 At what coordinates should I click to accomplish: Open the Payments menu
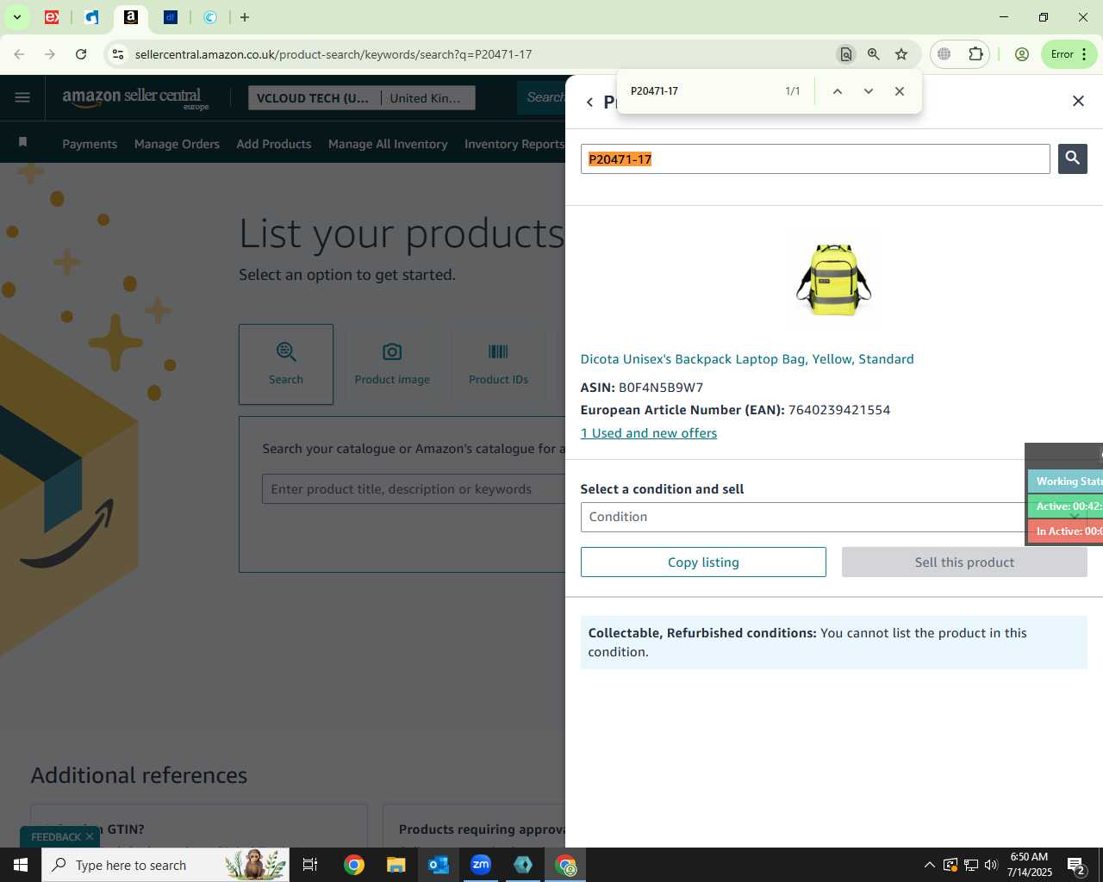tap(90, 144)
